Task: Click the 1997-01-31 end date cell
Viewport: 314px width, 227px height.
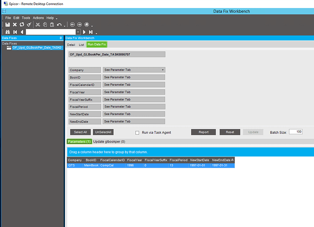Action: pos(223,166)
